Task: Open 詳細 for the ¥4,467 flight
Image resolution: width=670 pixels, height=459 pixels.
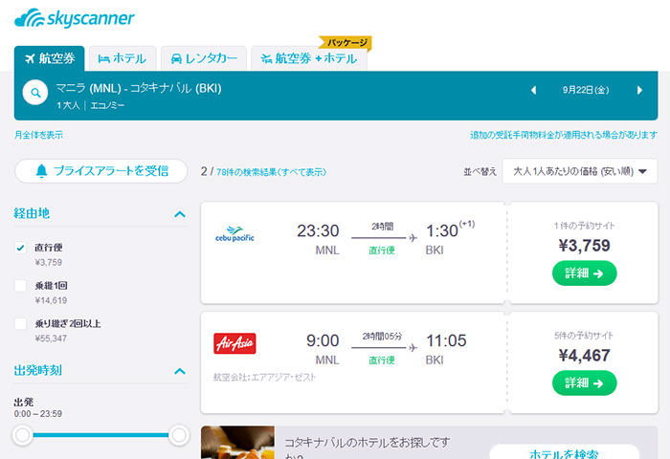Action: pyautogui.click(x=584, y=383)
